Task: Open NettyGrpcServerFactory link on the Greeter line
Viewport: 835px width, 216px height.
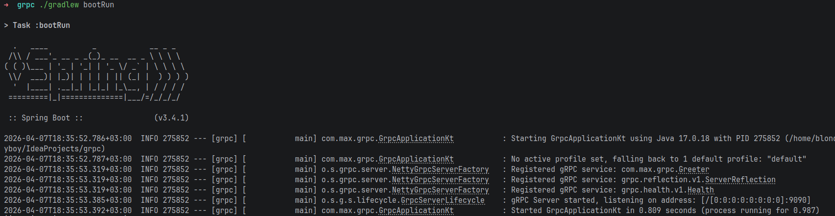Action: (x=440, y=169)
